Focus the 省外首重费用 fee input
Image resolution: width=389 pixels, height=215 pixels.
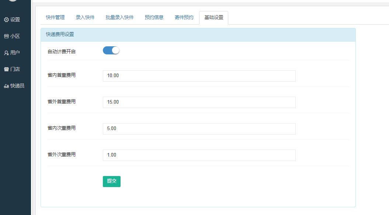tap(199, 102)
